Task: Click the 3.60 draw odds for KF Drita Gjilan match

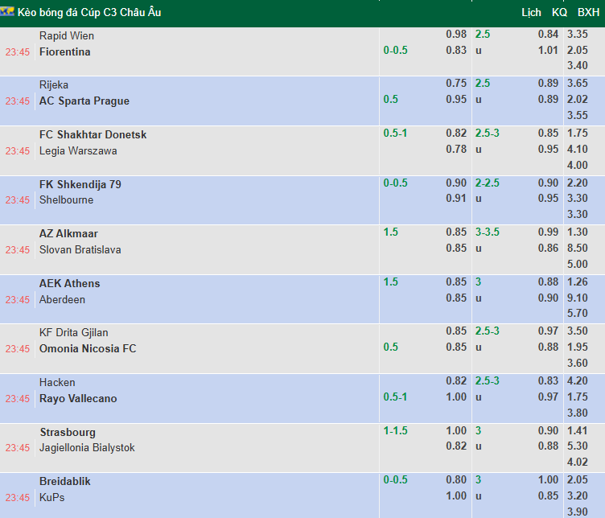Action: tap(577, 364)
